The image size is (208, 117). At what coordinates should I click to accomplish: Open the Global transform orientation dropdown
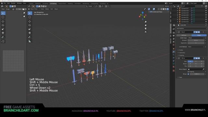90,6
